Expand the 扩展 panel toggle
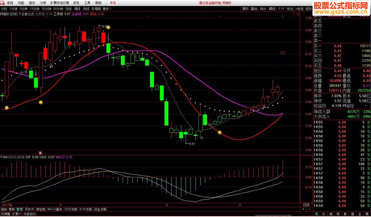The image size is (371, 217). click(17, 214)
